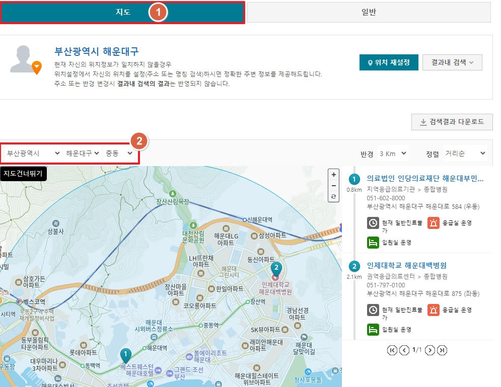Open the 반경 3 Km dropdown

[x=393, y=153]
